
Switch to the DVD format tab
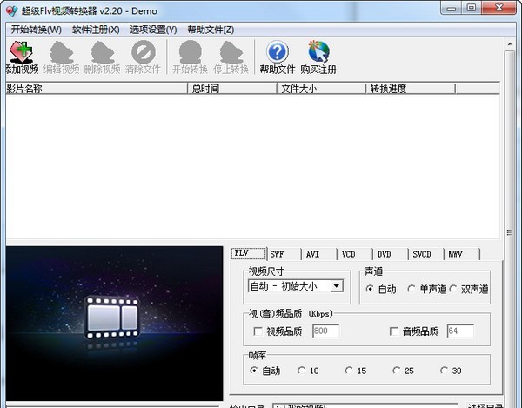pos(391,254)
